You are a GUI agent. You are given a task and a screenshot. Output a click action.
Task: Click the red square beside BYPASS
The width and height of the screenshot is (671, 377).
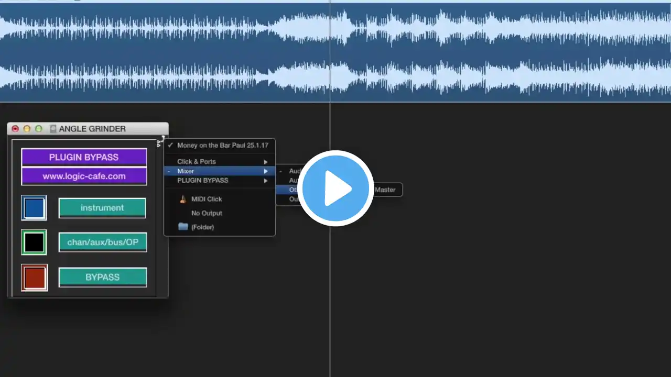coord(34,278)
